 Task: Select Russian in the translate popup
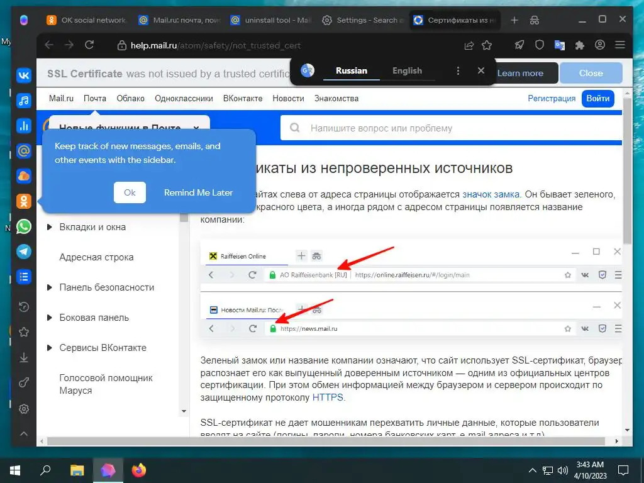[x=352, y=70]
